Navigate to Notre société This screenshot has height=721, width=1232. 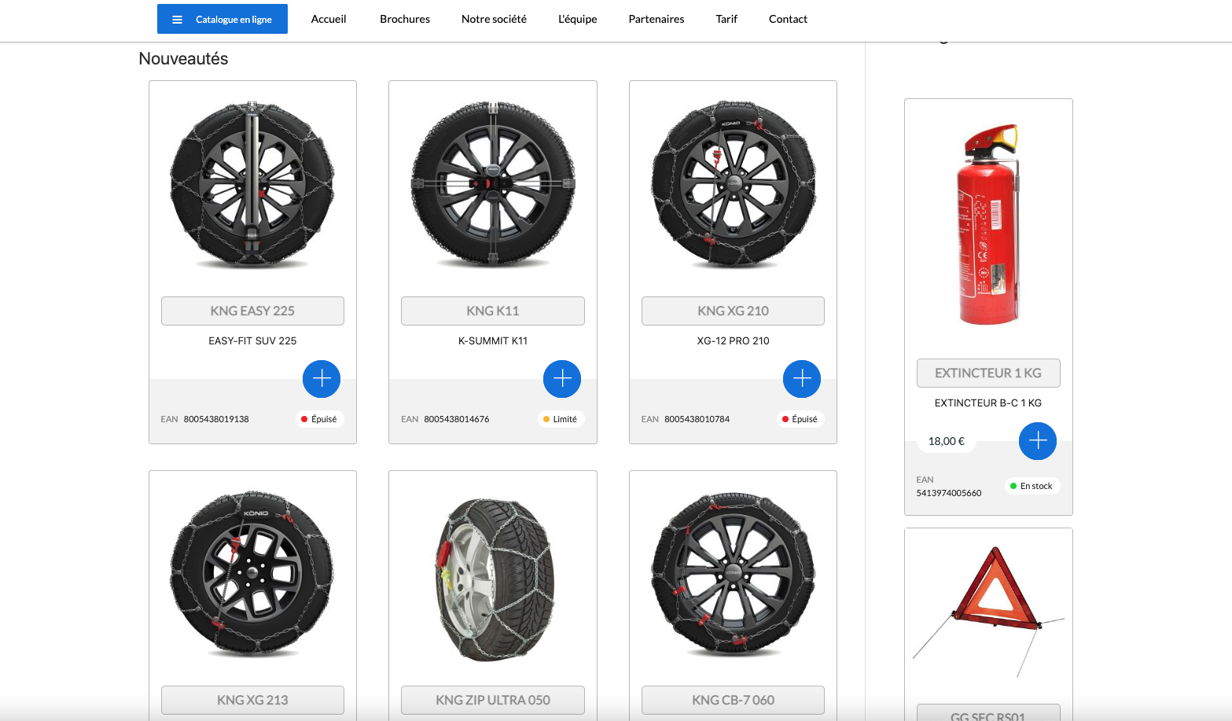494,19
